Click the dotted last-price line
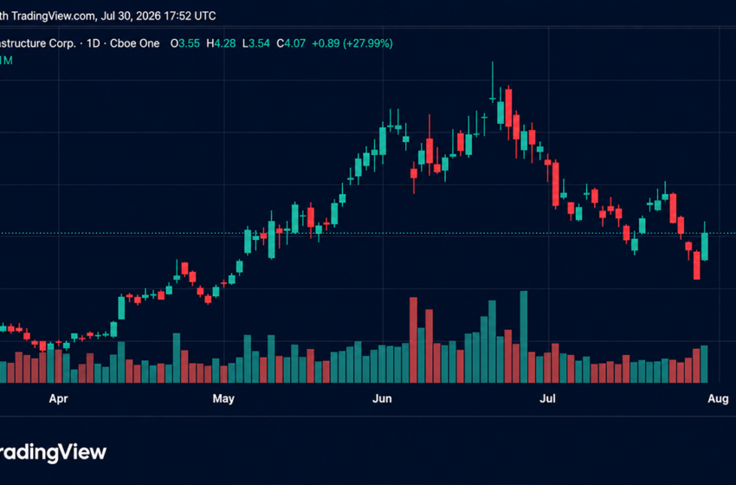The height and width of the screenshot is (485, 736). coord(368,233)
